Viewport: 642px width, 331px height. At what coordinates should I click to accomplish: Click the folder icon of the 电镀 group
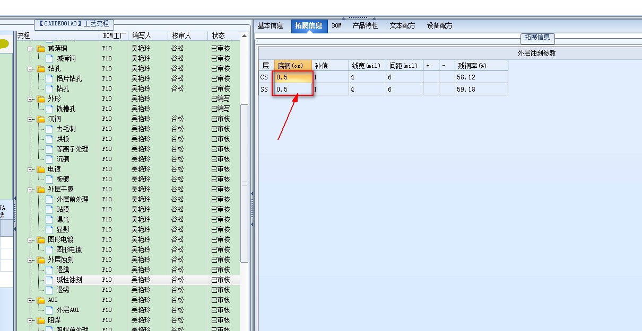[41, 169]
